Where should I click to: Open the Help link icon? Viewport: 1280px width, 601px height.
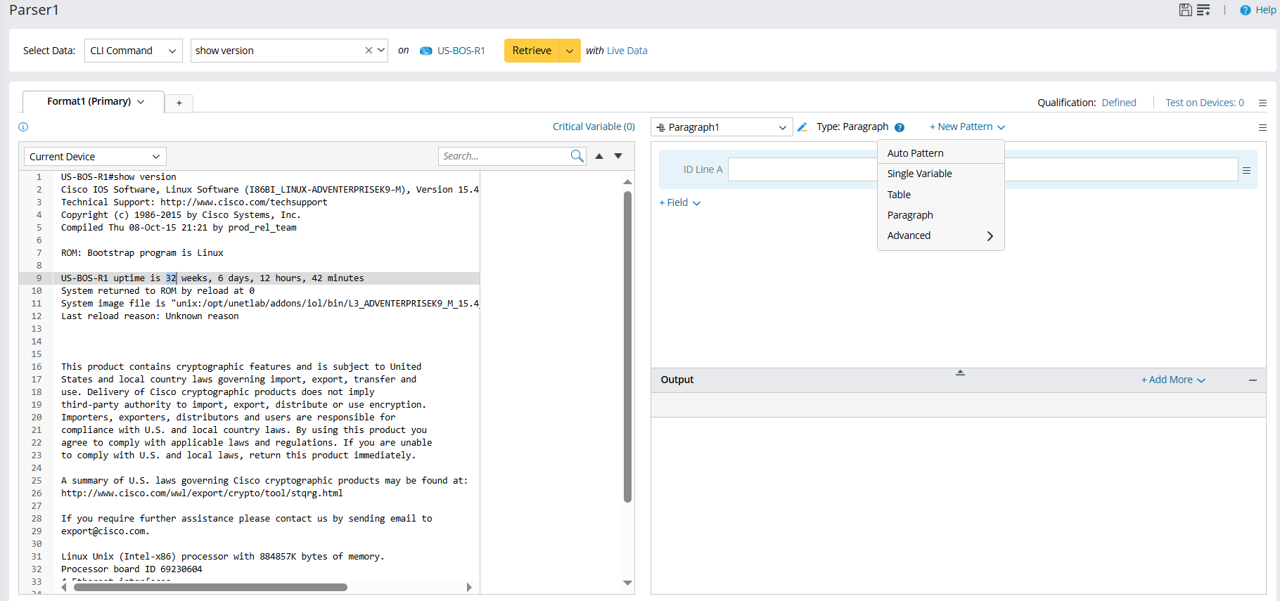pos(1245,10)
